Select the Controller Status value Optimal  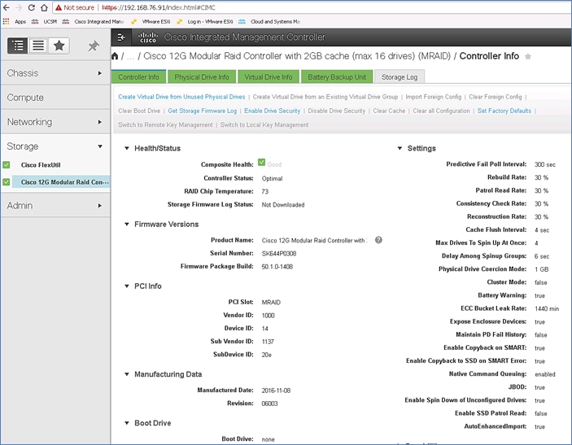272,178
